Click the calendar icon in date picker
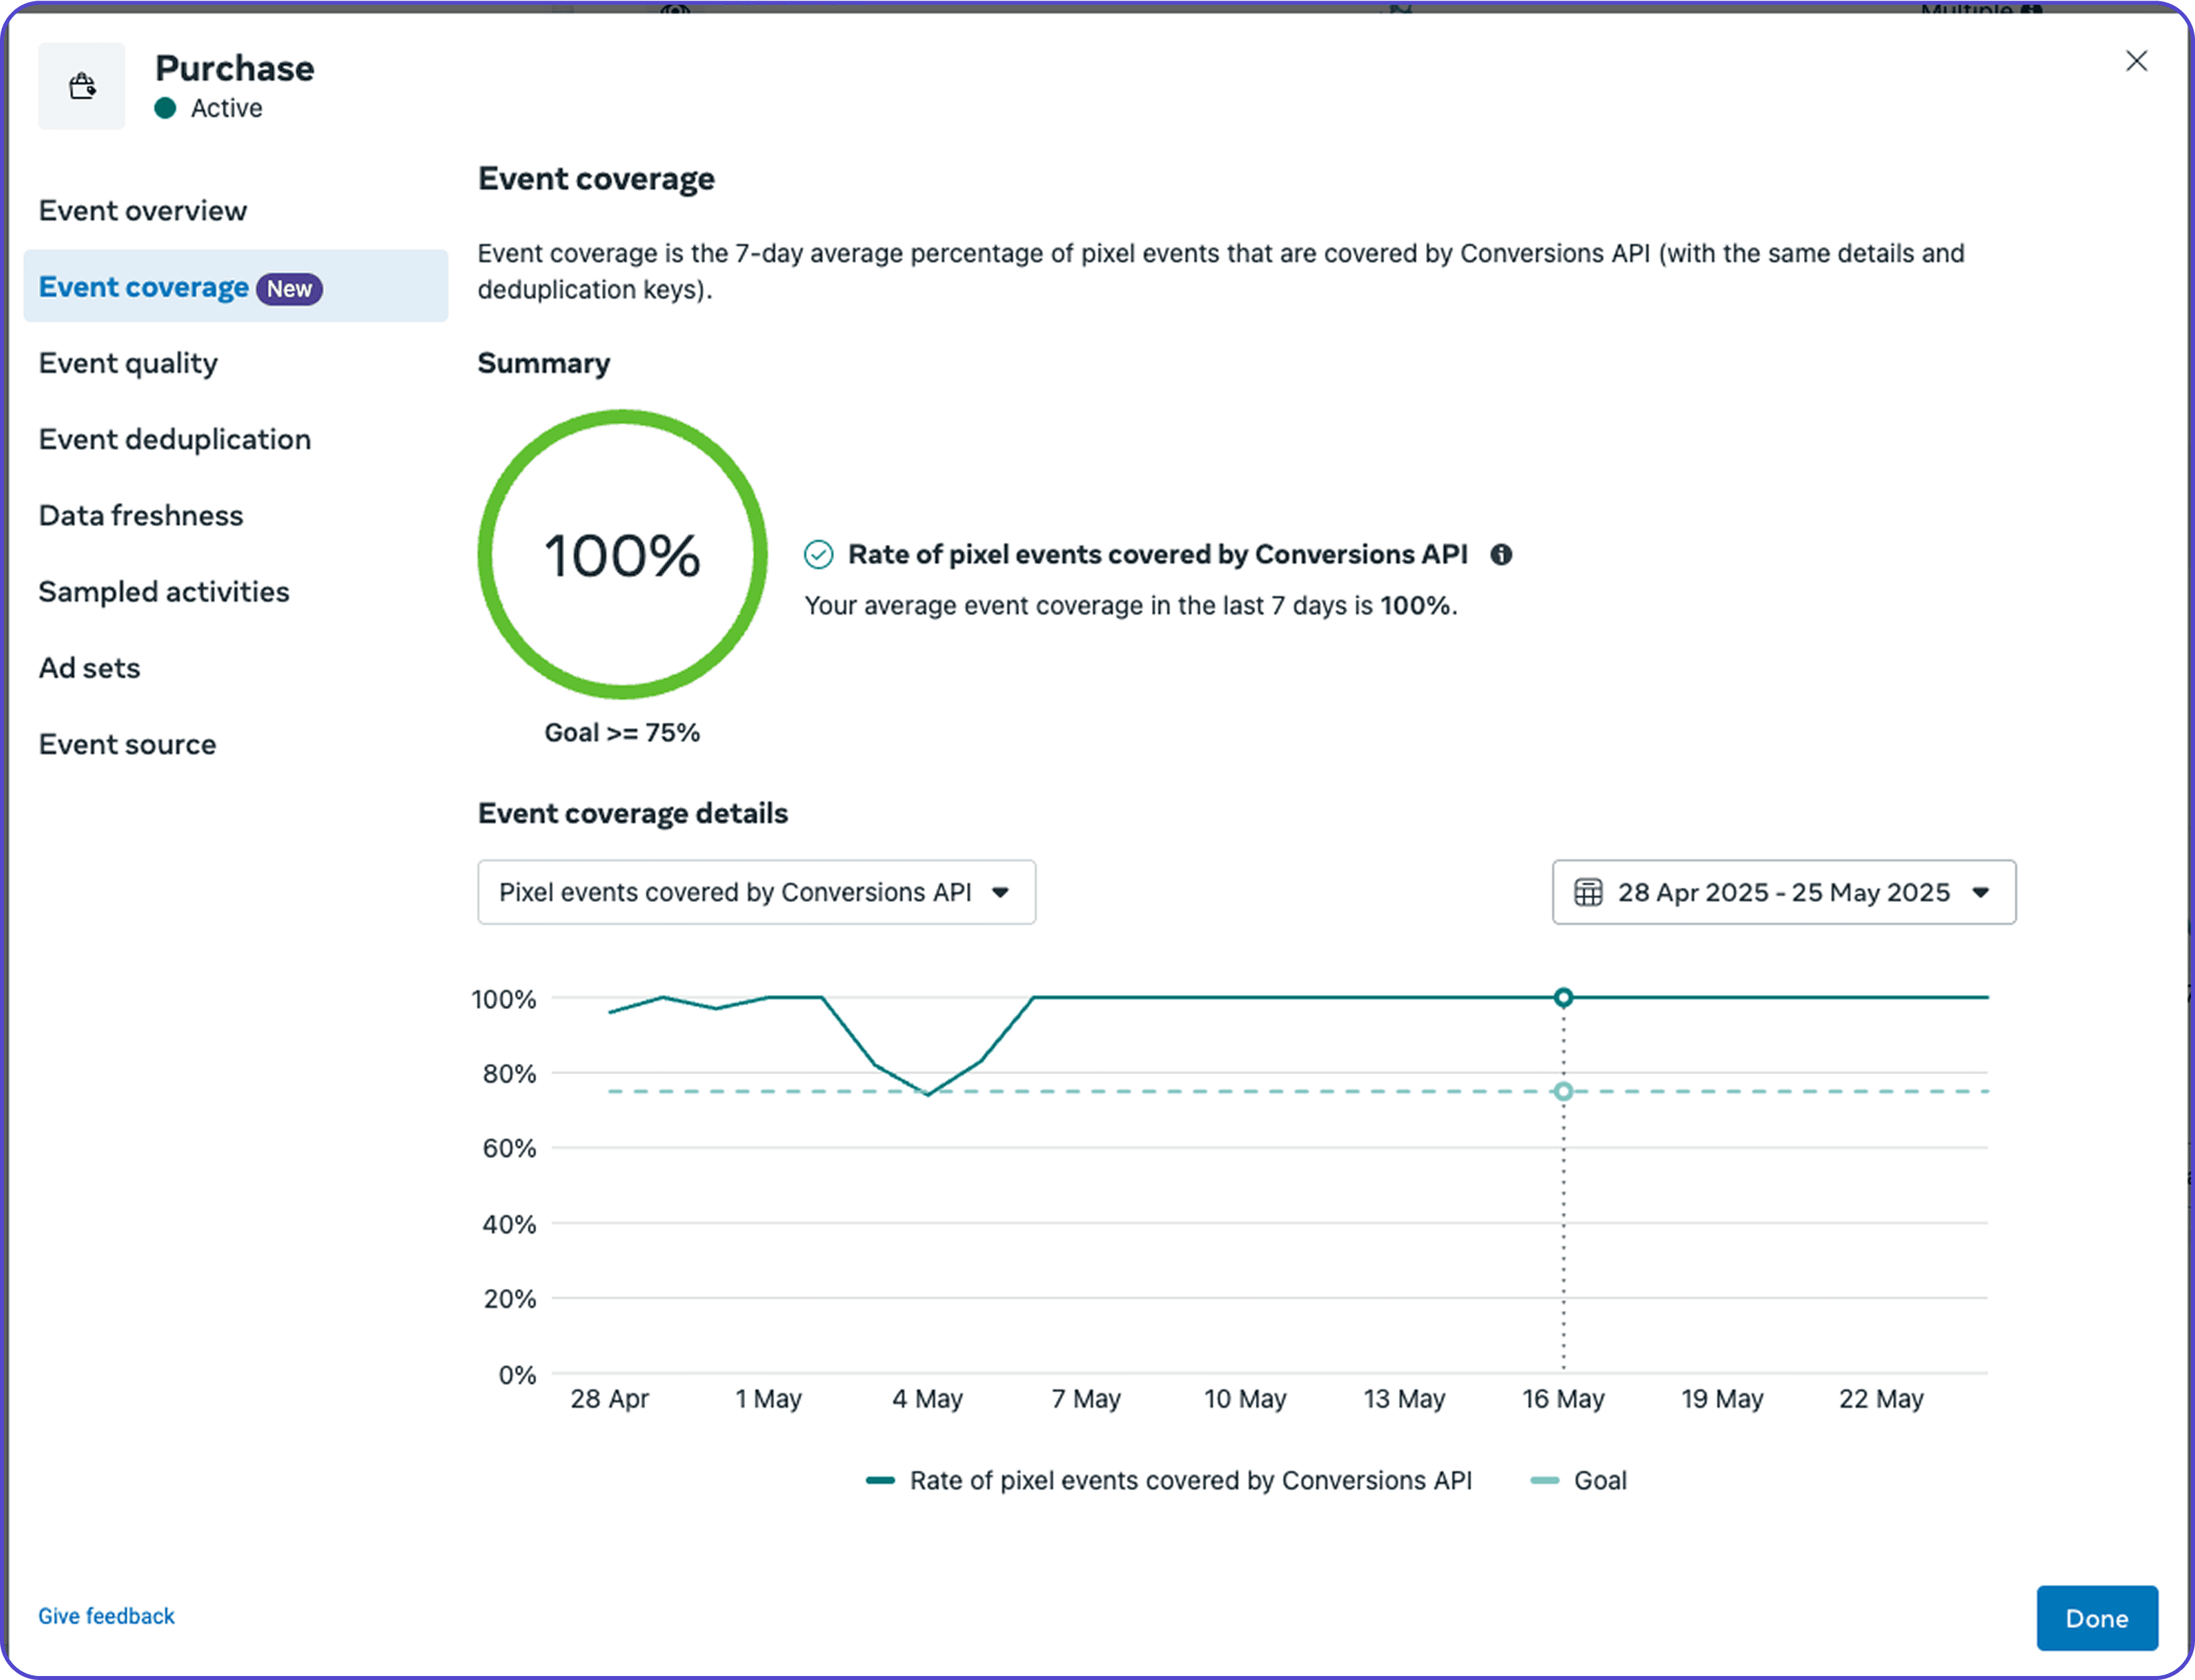Viewport: 2195px width, 1680px height. (1588, 892)
